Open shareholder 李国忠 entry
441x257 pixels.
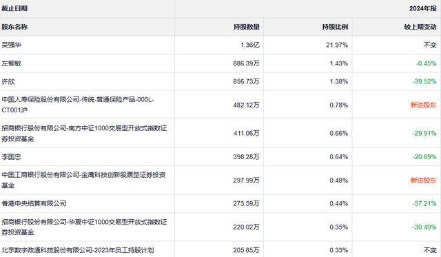coord(11,156)
